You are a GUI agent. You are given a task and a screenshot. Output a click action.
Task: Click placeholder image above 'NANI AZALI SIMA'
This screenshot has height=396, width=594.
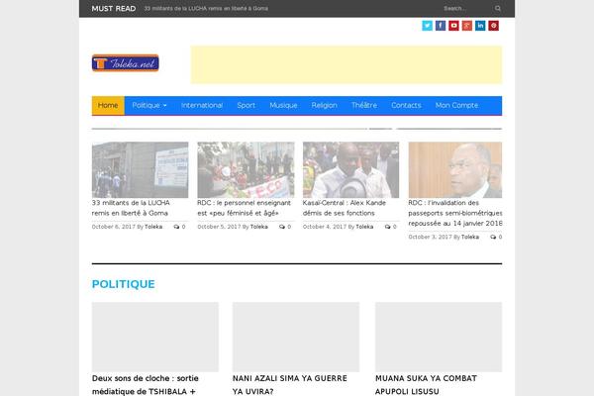click(296, 337)
